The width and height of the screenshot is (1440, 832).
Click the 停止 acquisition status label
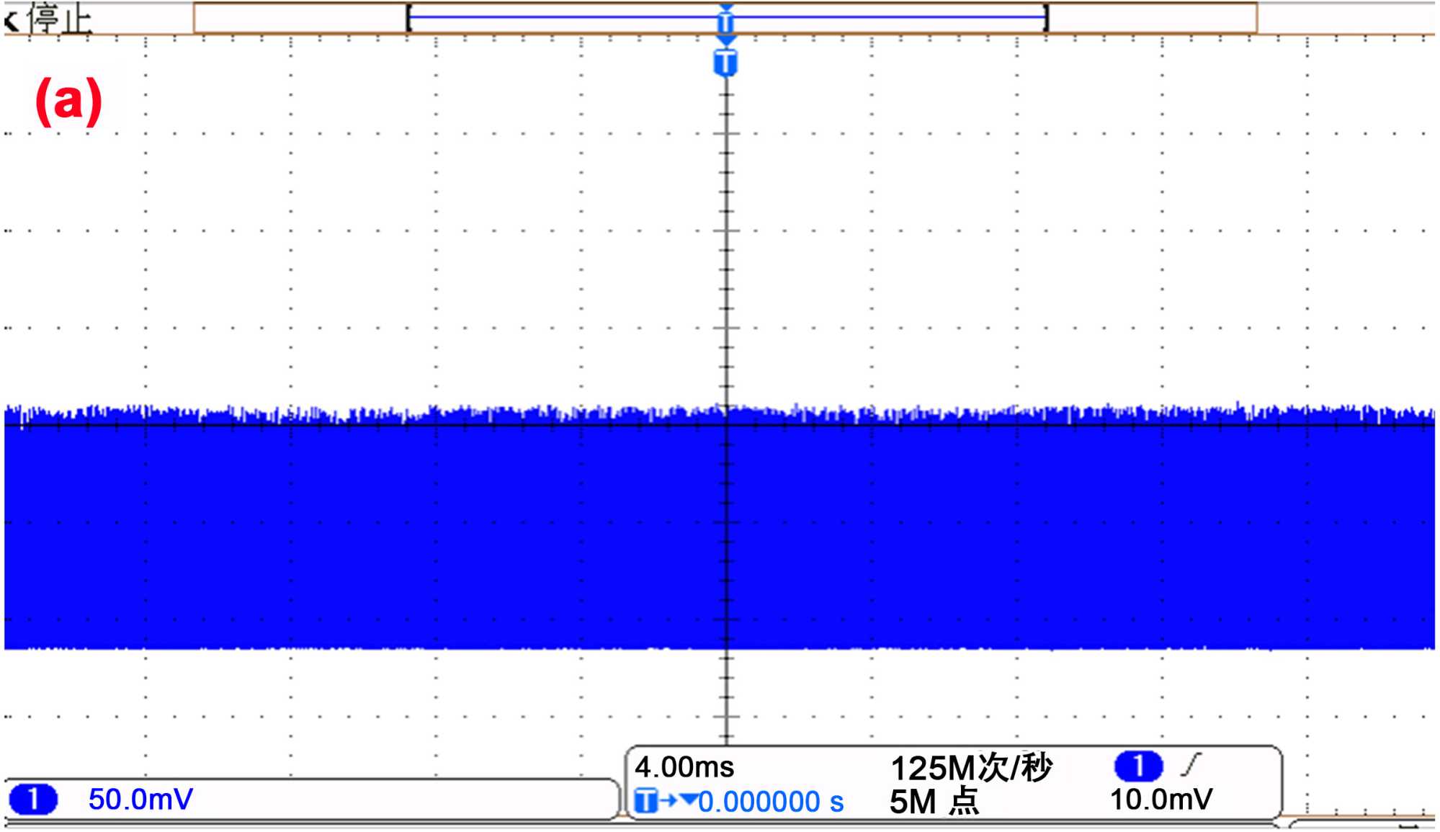tap(61, 19)
